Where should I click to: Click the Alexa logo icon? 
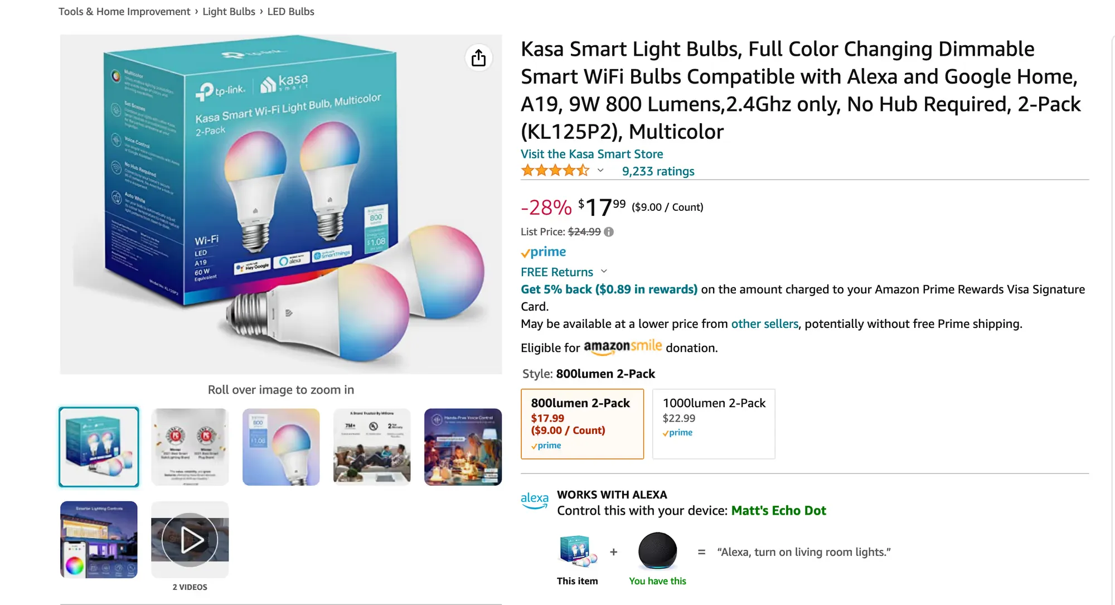coord(534,500)
